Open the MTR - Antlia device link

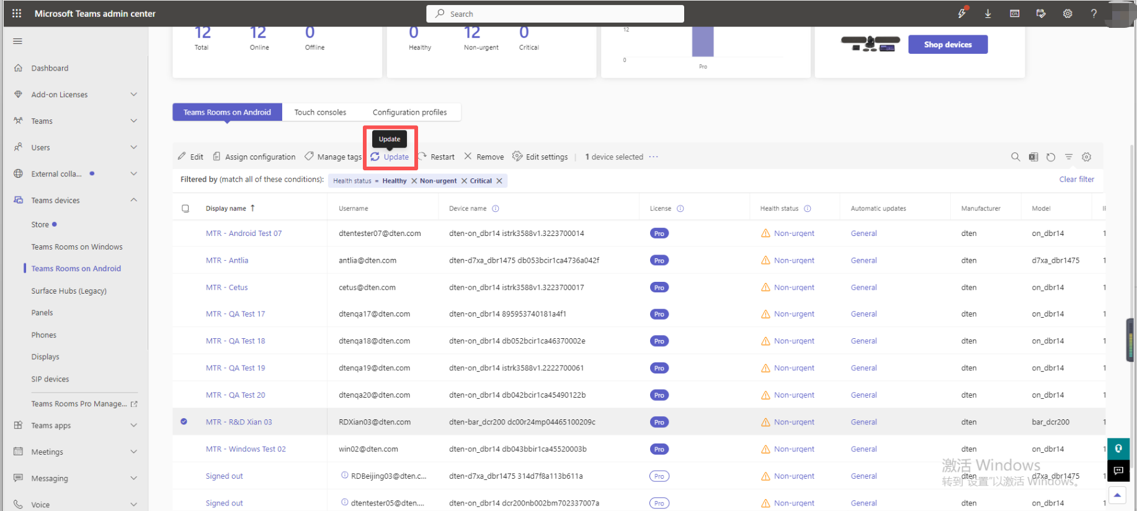tap(227, 260)
